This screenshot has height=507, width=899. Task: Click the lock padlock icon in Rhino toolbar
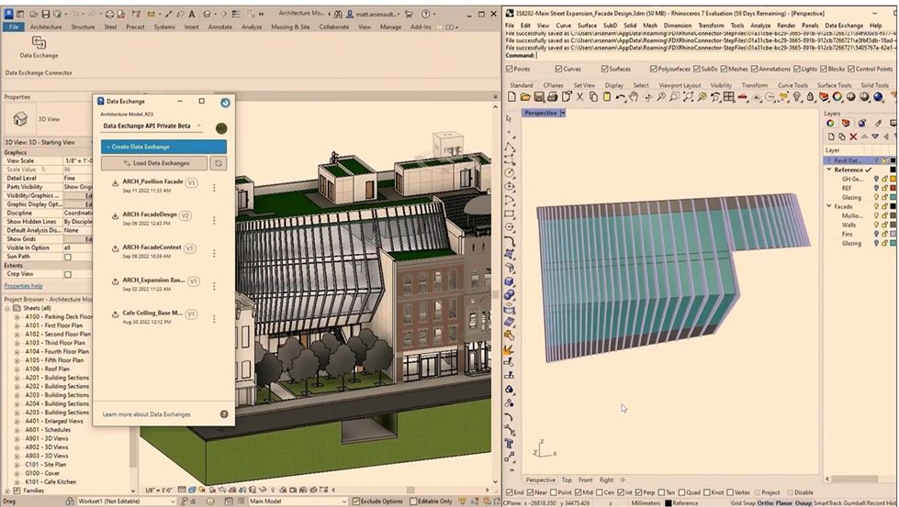point(810,97)
